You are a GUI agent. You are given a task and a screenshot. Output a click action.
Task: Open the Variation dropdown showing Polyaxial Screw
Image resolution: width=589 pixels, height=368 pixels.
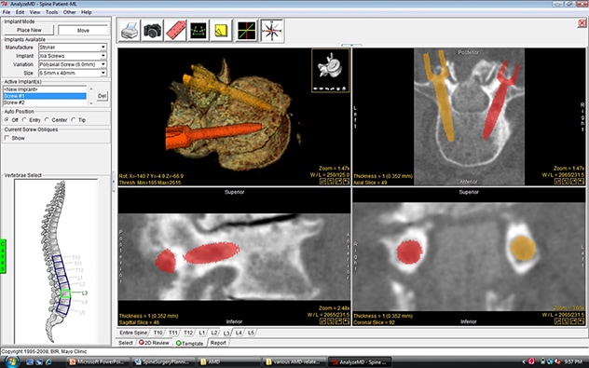pyautogui.click(x=73, y=64)
